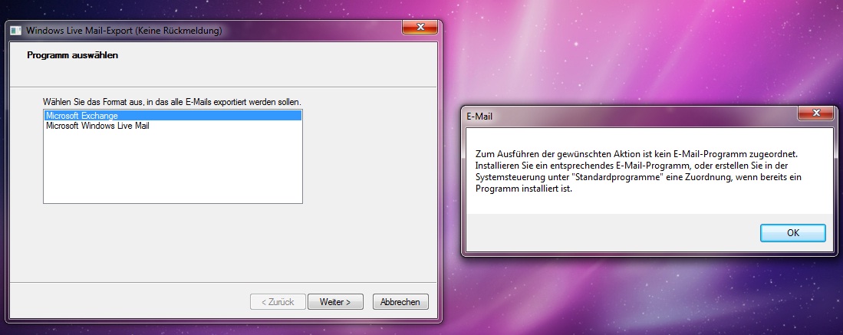Click the 'Wählen Sie das Format aus' label
The height and width of the screenshot is (335, 843).
click(x=173, y=102)
